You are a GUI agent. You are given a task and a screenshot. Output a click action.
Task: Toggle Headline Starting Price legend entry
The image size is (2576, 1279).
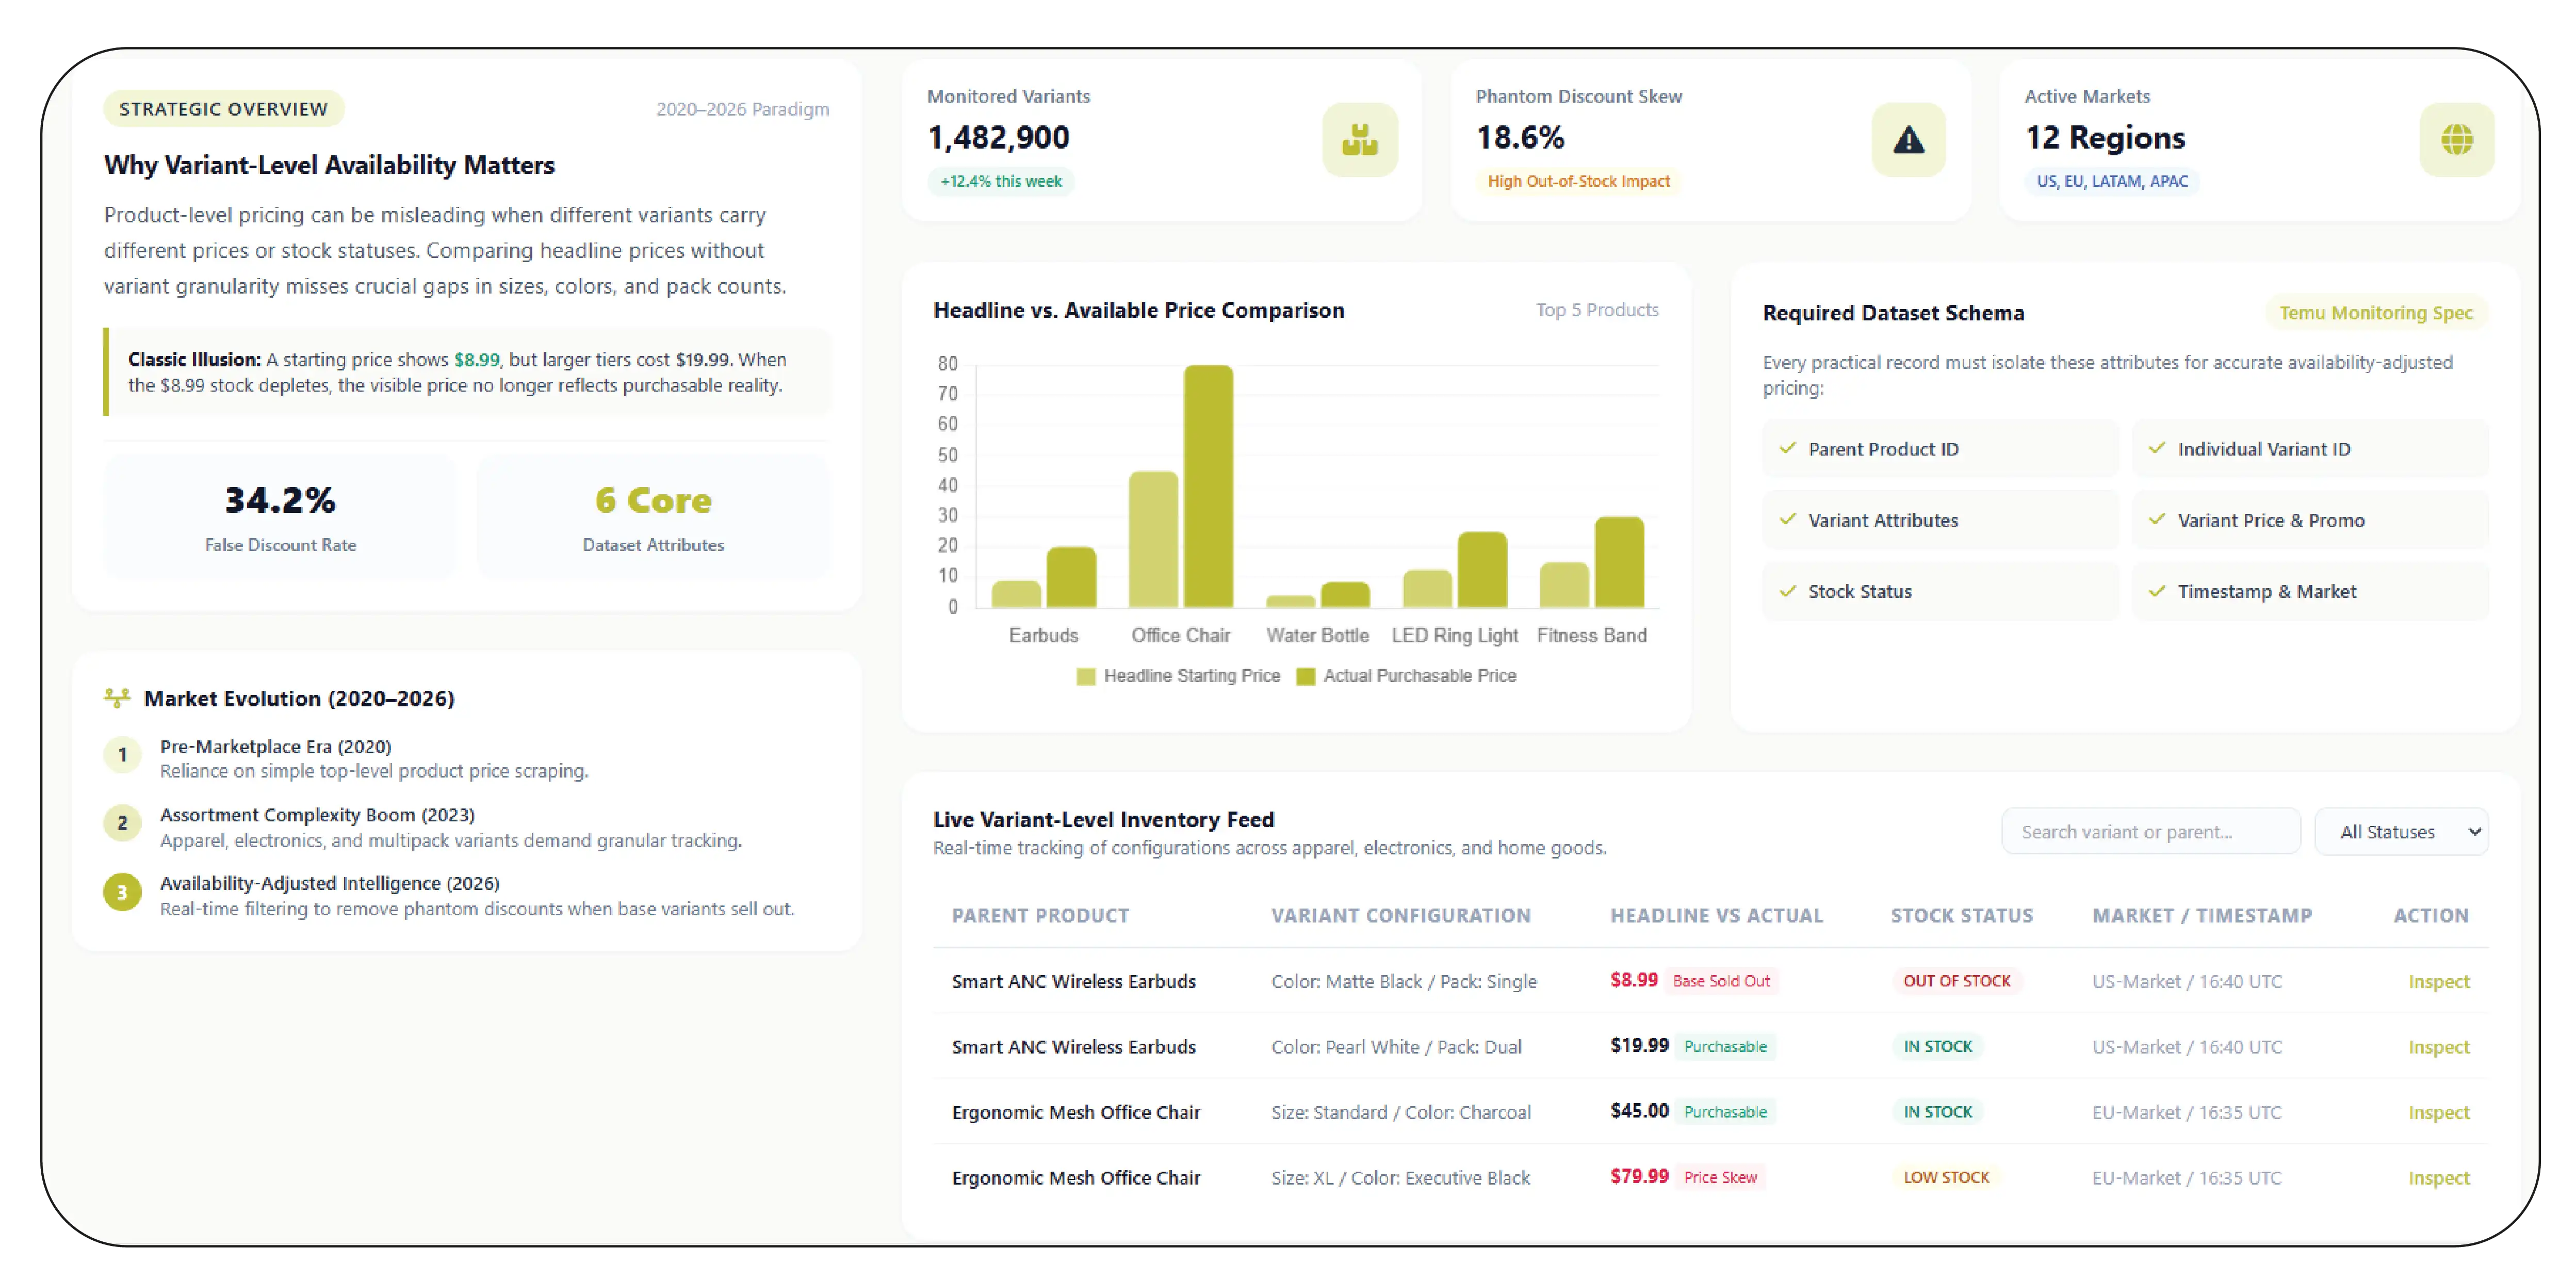tap(1178, 676)
